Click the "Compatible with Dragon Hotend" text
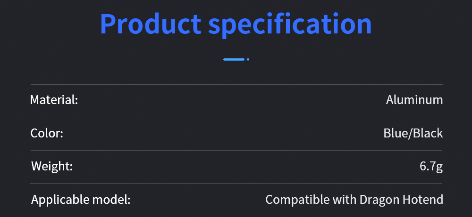 point(354,200)
